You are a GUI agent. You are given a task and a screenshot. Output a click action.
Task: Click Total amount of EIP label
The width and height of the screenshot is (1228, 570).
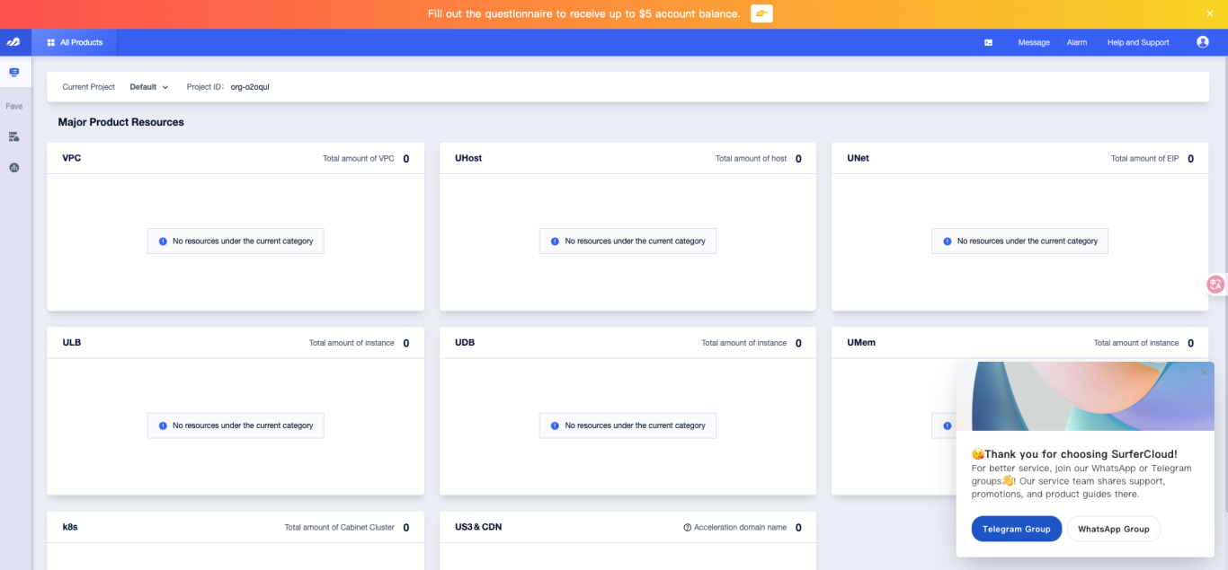[x=1144, y=159]
